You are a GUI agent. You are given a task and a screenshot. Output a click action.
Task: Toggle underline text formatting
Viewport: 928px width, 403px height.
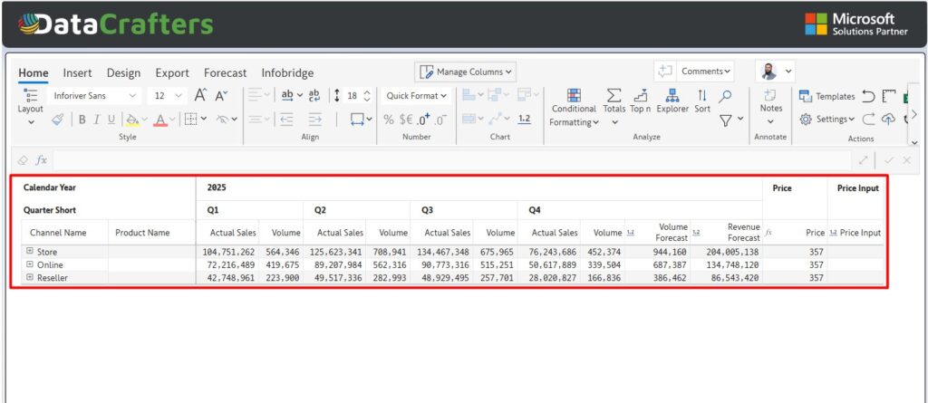(111, 119)
